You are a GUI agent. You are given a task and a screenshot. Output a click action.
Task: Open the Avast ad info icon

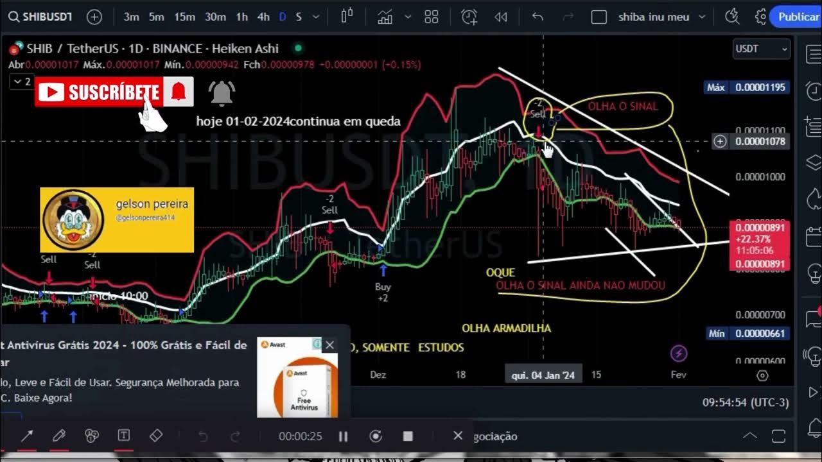tap(317, 345)
